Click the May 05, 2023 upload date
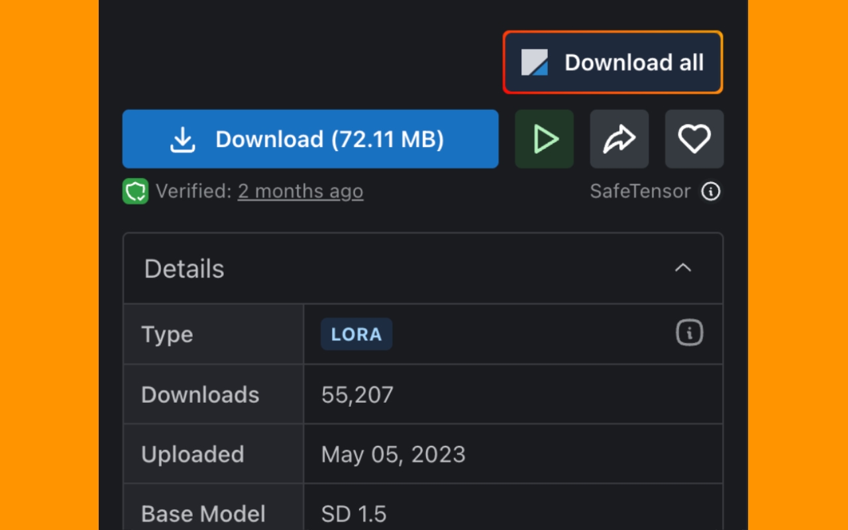Image resolution: width=848 pixels, height=530 pixels. (393, 454)
